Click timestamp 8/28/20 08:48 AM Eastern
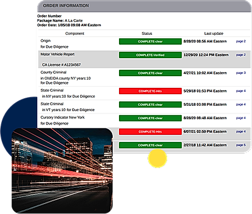252x214 pixels. [x=205, y=118]
